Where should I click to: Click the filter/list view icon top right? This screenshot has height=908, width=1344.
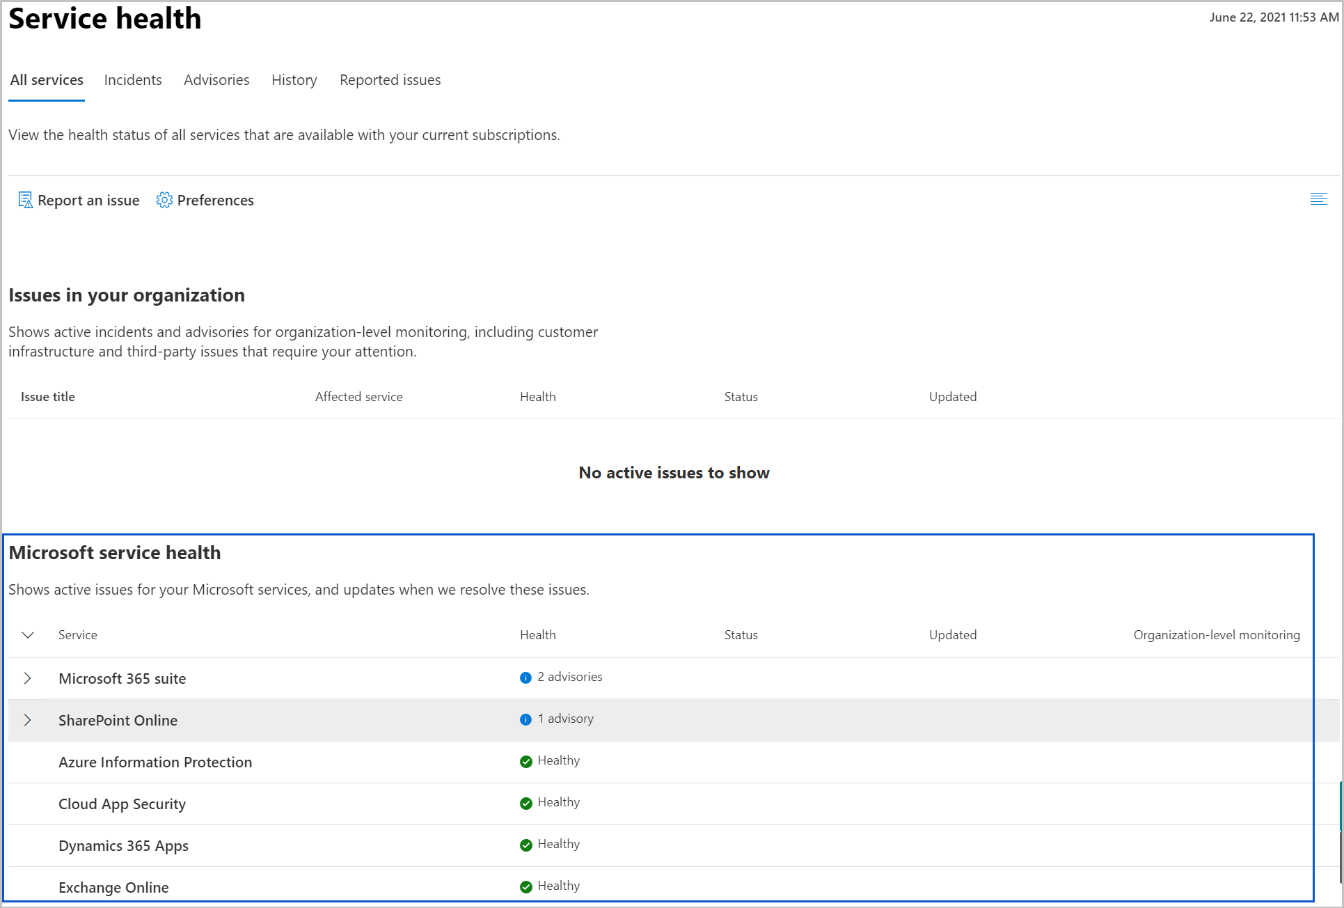click(1319, 200)
